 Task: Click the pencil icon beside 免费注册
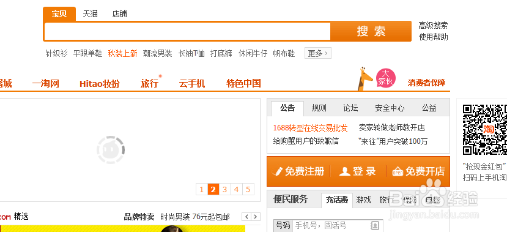pos(278,171)
